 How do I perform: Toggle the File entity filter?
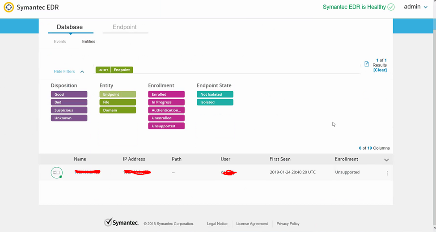coord(118,102)
